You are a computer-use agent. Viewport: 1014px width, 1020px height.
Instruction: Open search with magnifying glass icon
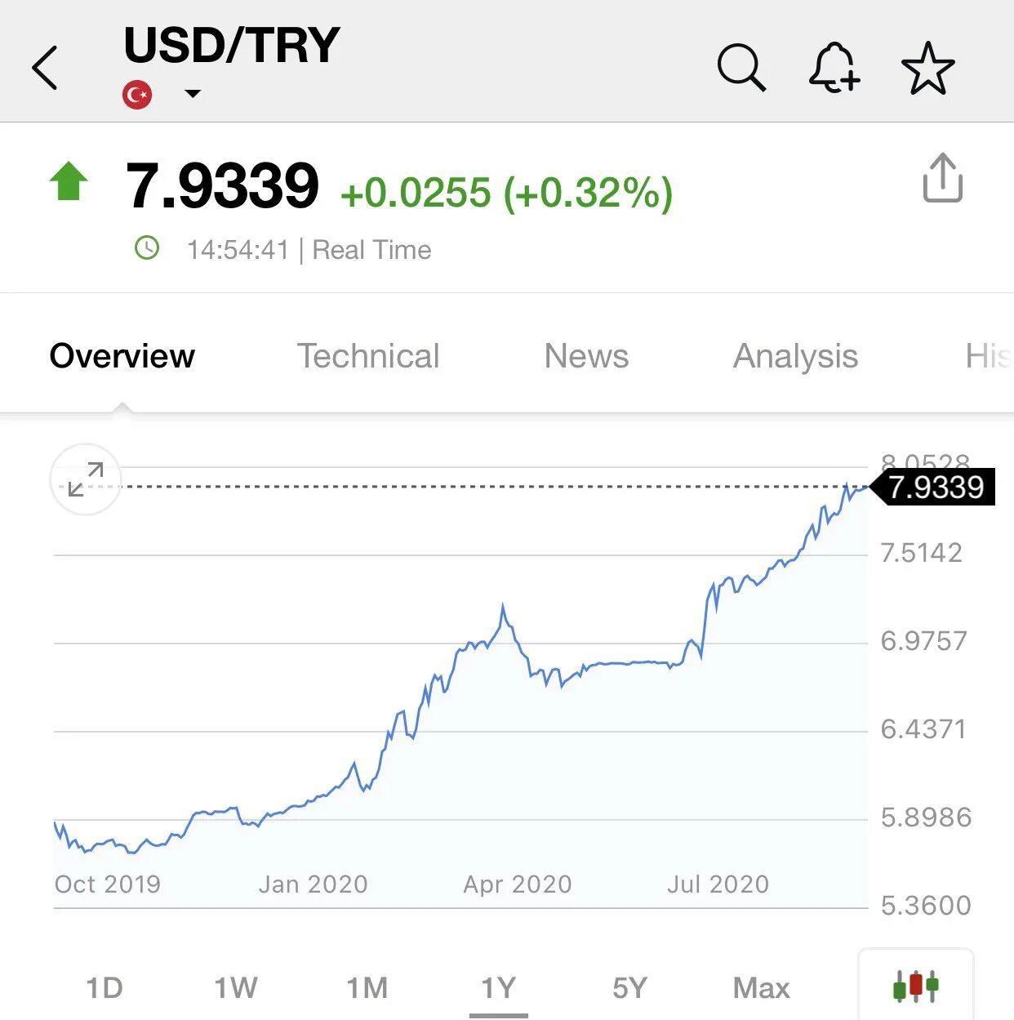click(741, 67)
